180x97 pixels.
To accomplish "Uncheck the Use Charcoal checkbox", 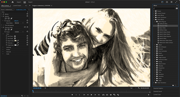I will coord(15,36).
